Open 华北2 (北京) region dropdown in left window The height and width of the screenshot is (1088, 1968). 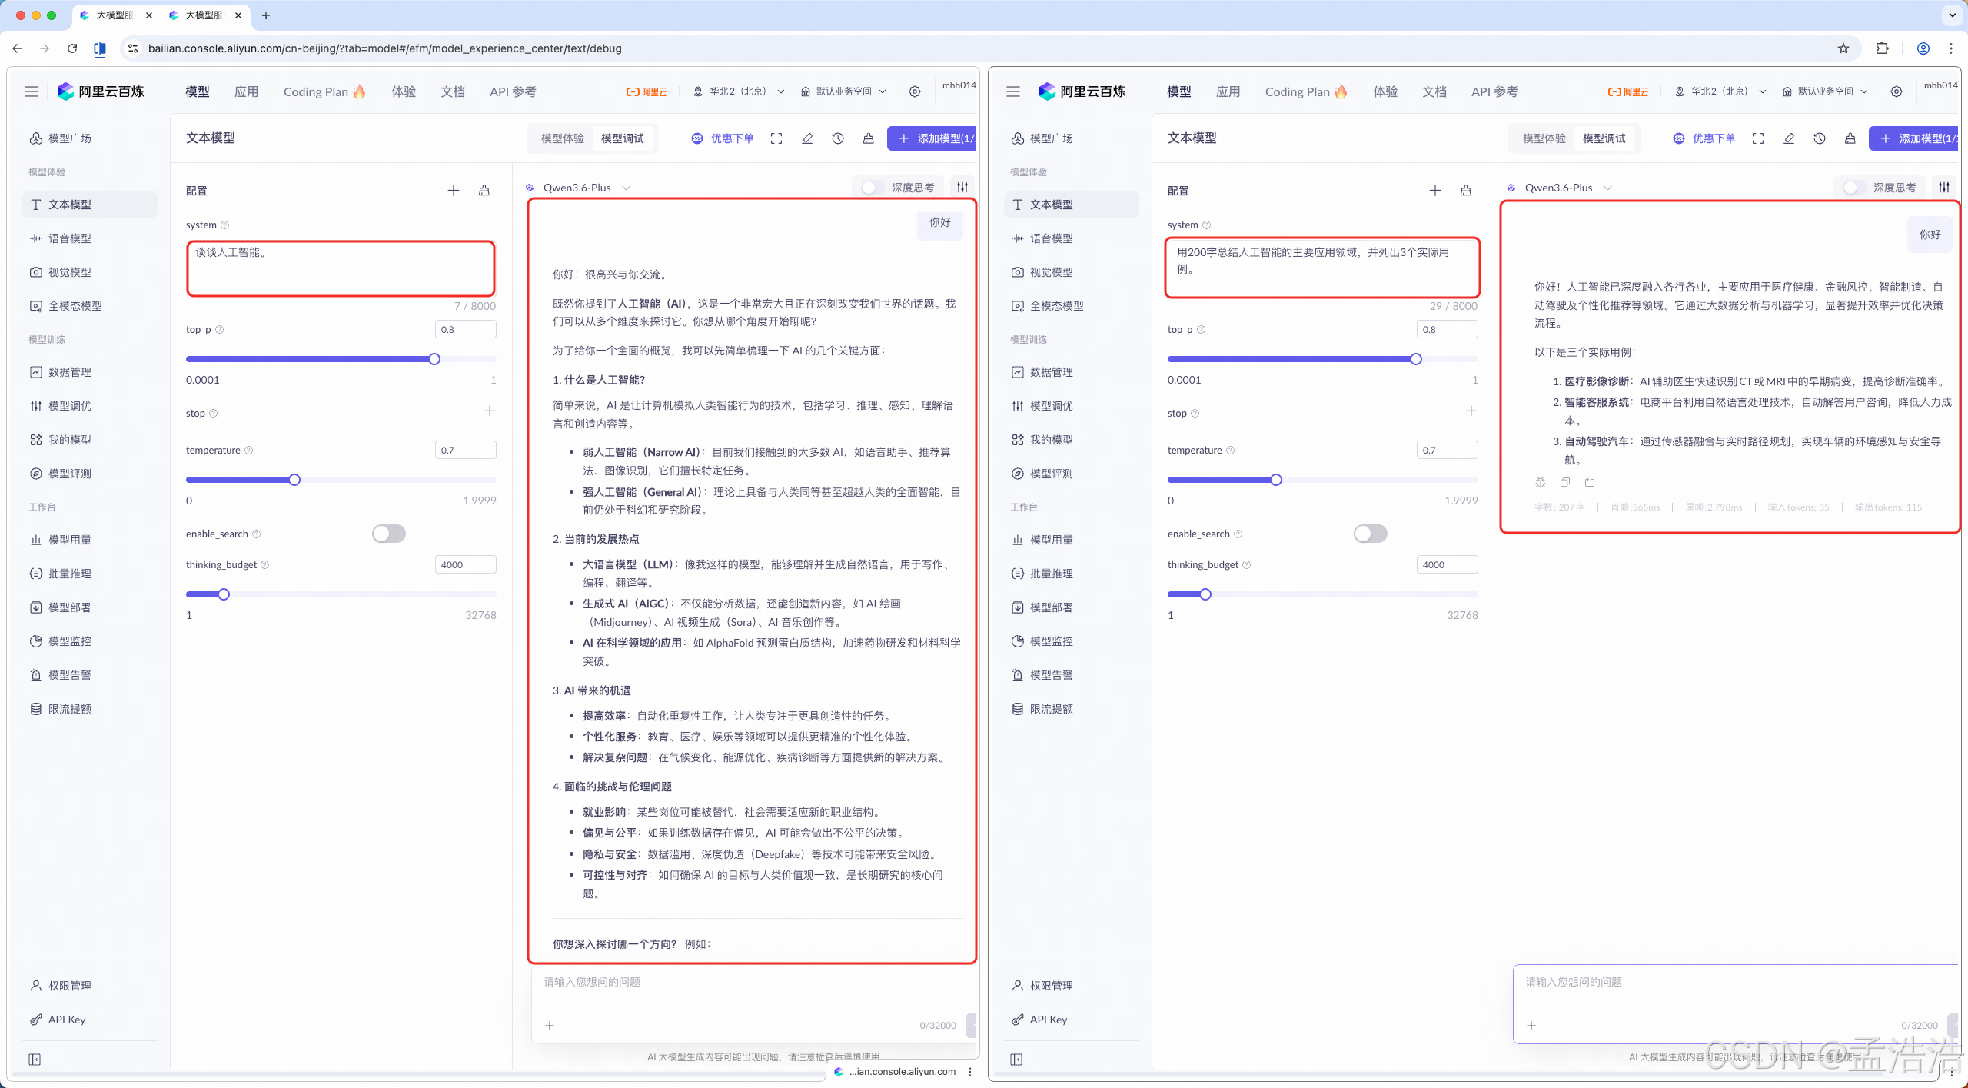[740, 91]
